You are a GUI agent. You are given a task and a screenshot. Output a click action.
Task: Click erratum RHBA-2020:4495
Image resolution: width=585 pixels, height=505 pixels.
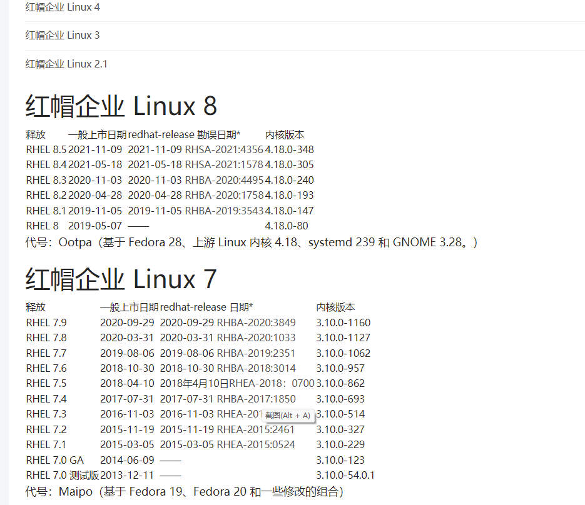point(224,180)
